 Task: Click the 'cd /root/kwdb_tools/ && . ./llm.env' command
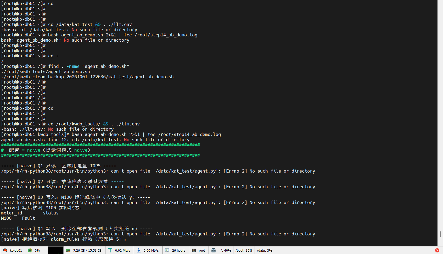(x=94, y=124)
